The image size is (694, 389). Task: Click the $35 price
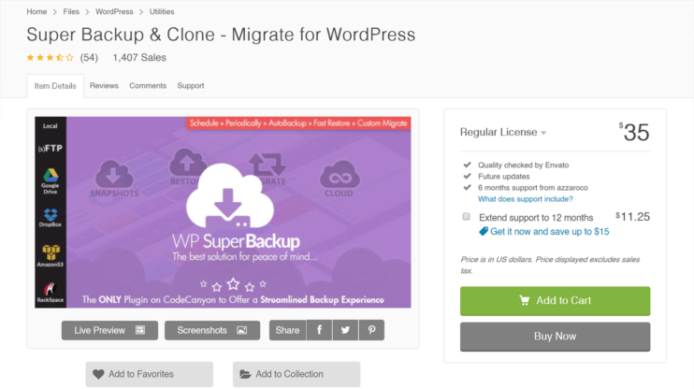click(x=634, y=132)
